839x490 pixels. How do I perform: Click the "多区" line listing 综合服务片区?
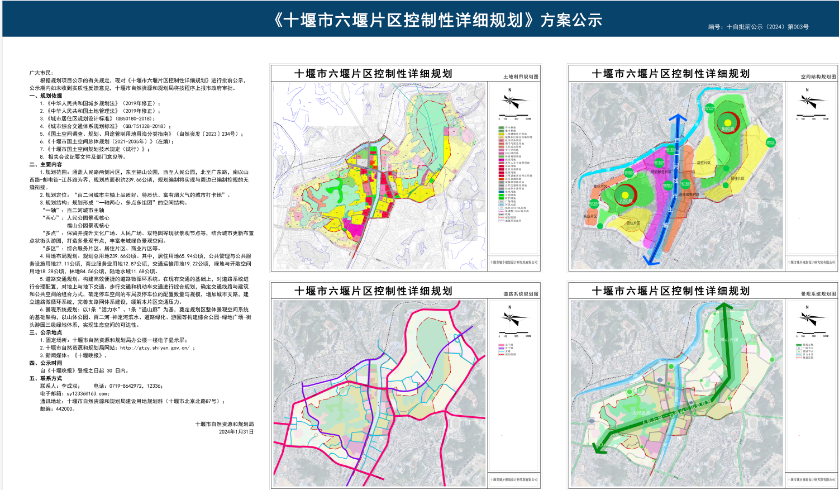[102, 249]
